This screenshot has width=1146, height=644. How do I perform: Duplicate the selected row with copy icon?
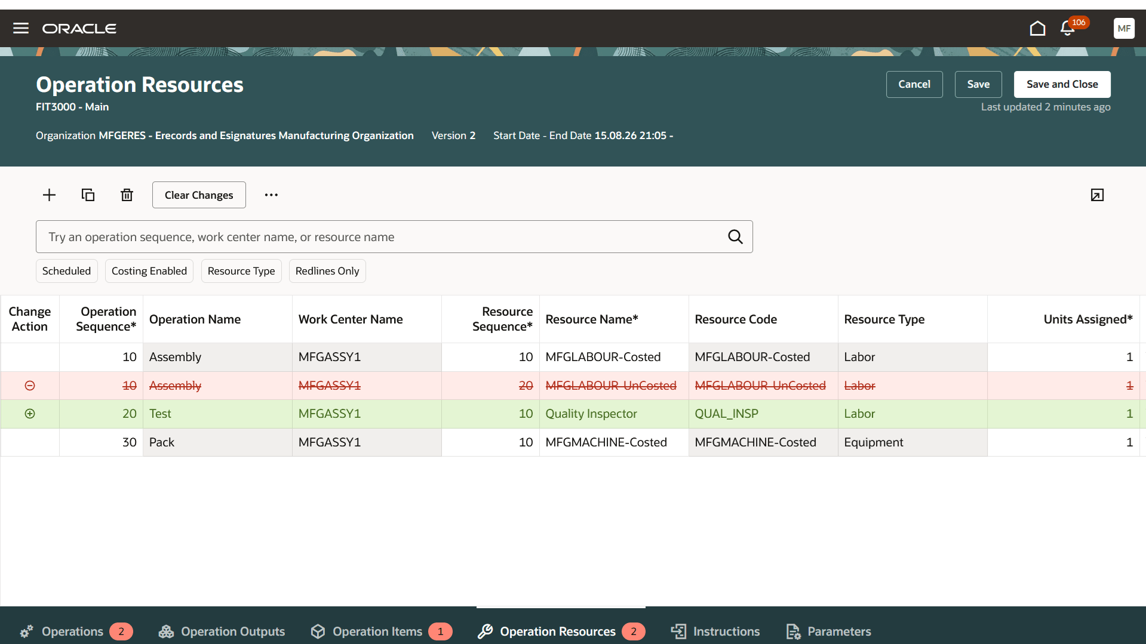point(88,195)
